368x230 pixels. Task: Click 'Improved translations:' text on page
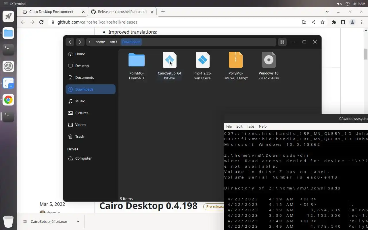[x=133, y=32]
